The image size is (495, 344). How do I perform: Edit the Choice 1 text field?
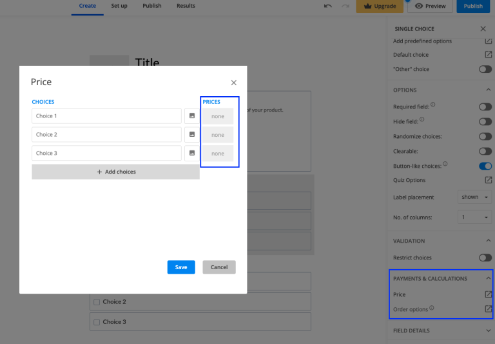click(x=107, y=116)
